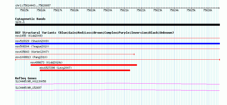Open the nsv435643 (Korbel2007) variant label
The image size is (227, 105).
pos(32,52)
